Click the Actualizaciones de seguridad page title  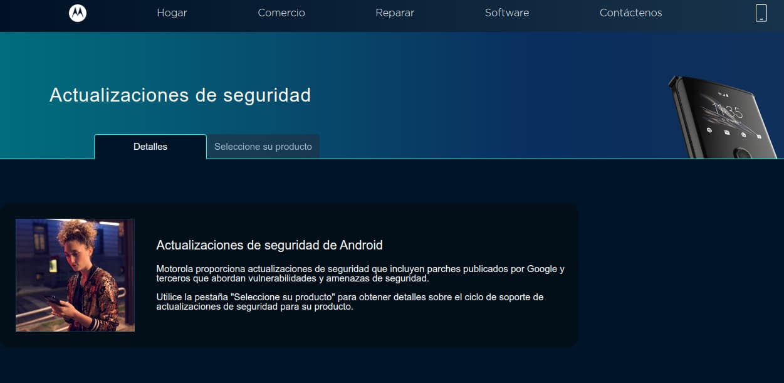(x=180, y=95)
